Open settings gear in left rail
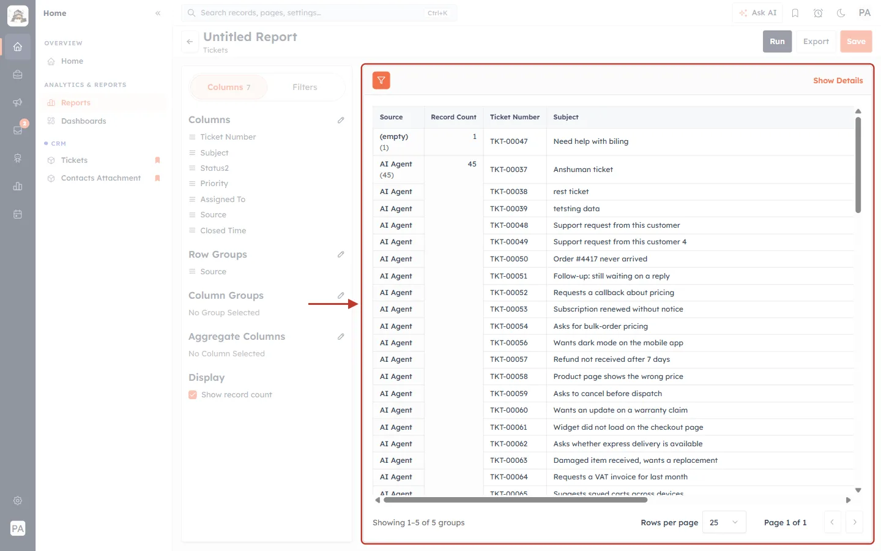The image size is (881, 551). [18, 501]
